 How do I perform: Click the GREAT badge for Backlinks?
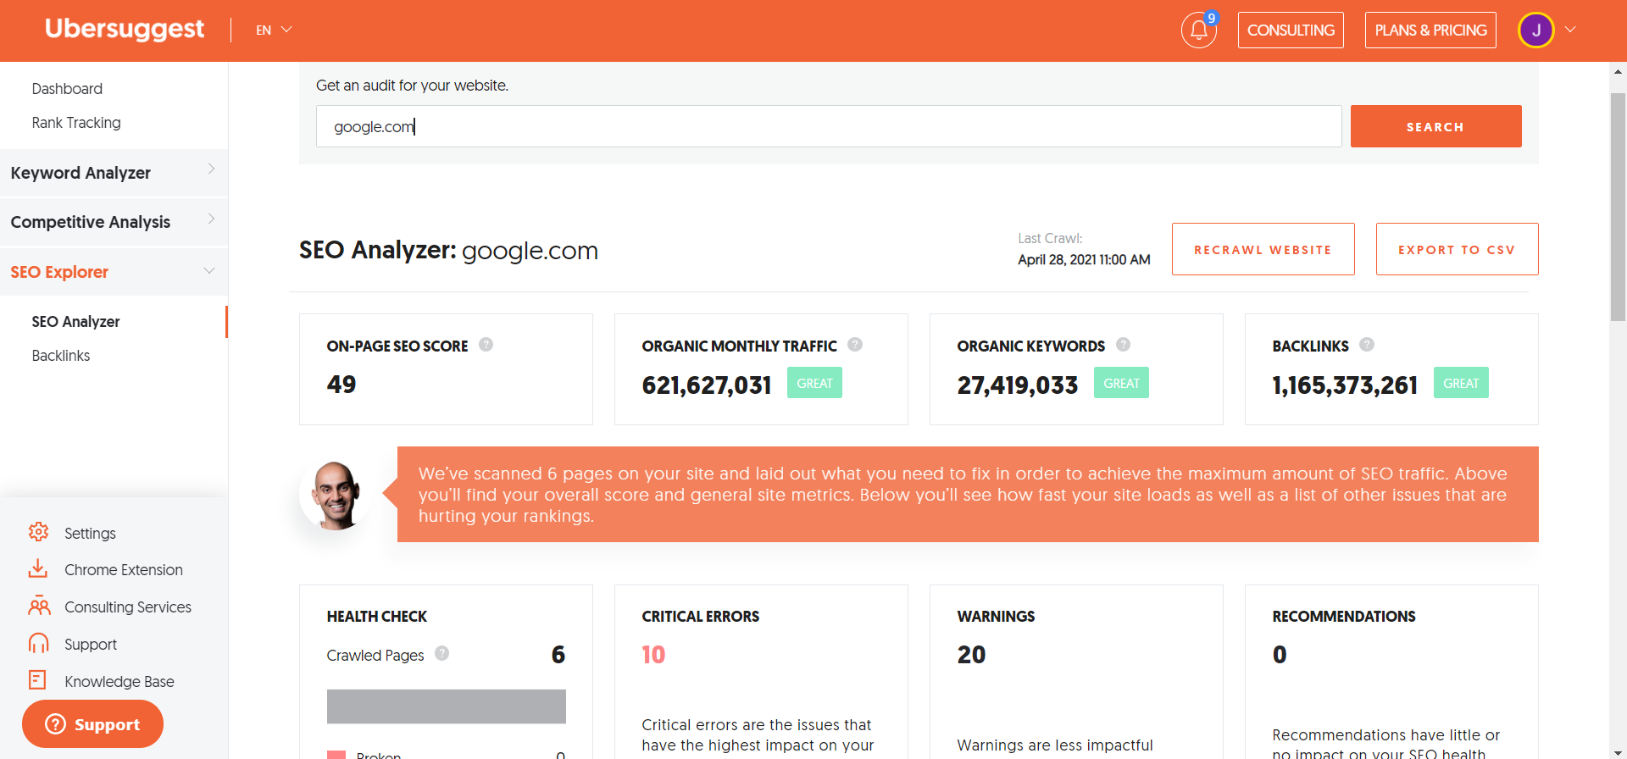pyautogui.click(x=1461, y=383)
